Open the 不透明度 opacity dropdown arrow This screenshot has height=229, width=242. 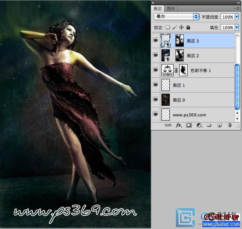(x=237, y=17)
